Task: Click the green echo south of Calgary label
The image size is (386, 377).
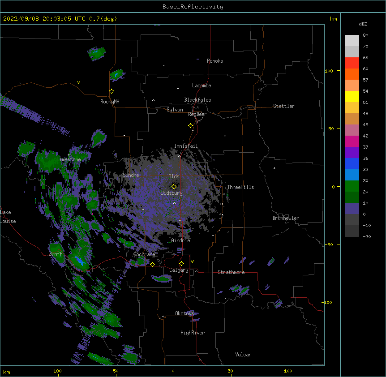Action: 163,278
